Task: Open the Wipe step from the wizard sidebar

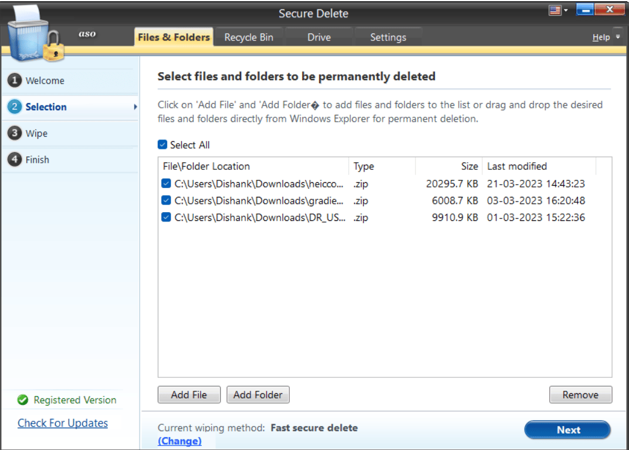Action: (x=14, y=133)
